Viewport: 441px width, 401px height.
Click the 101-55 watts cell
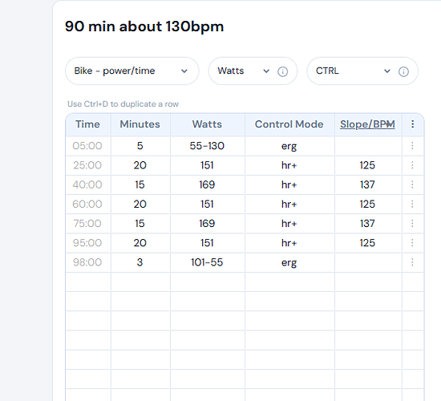tap(207, 262)
